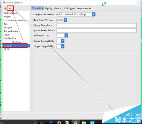Open the Build Types tab
The height and width of the screenshot is (124, 142).
point(69,9)
